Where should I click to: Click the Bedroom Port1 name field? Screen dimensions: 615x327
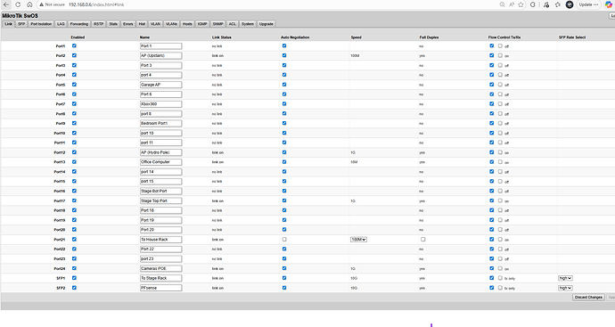click(x=160, y=124)
